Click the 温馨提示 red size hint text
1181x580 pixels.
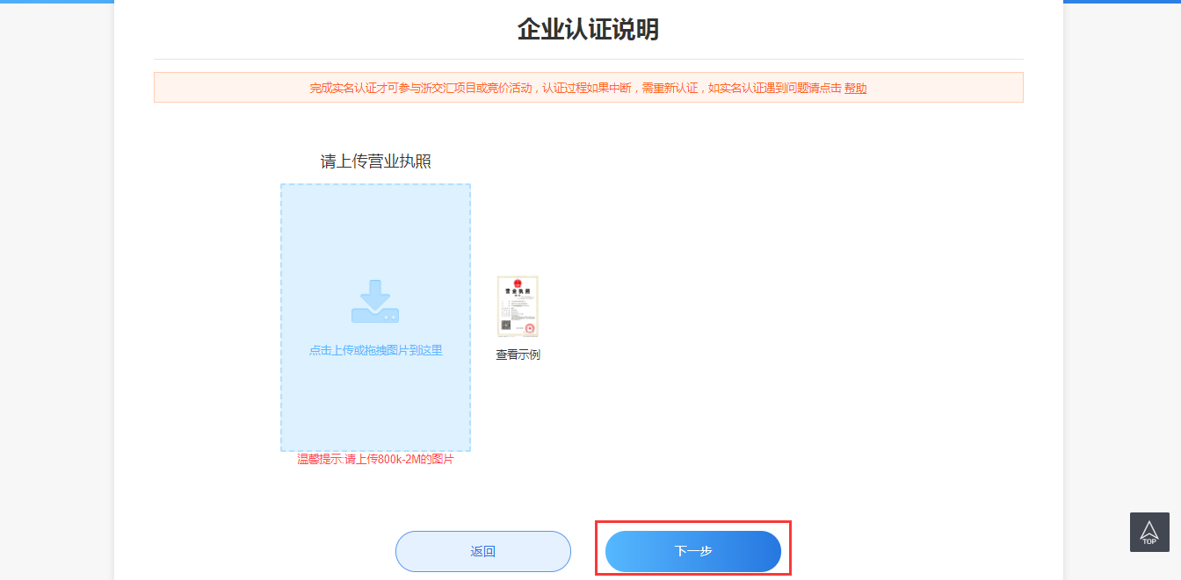coord(375,459)
